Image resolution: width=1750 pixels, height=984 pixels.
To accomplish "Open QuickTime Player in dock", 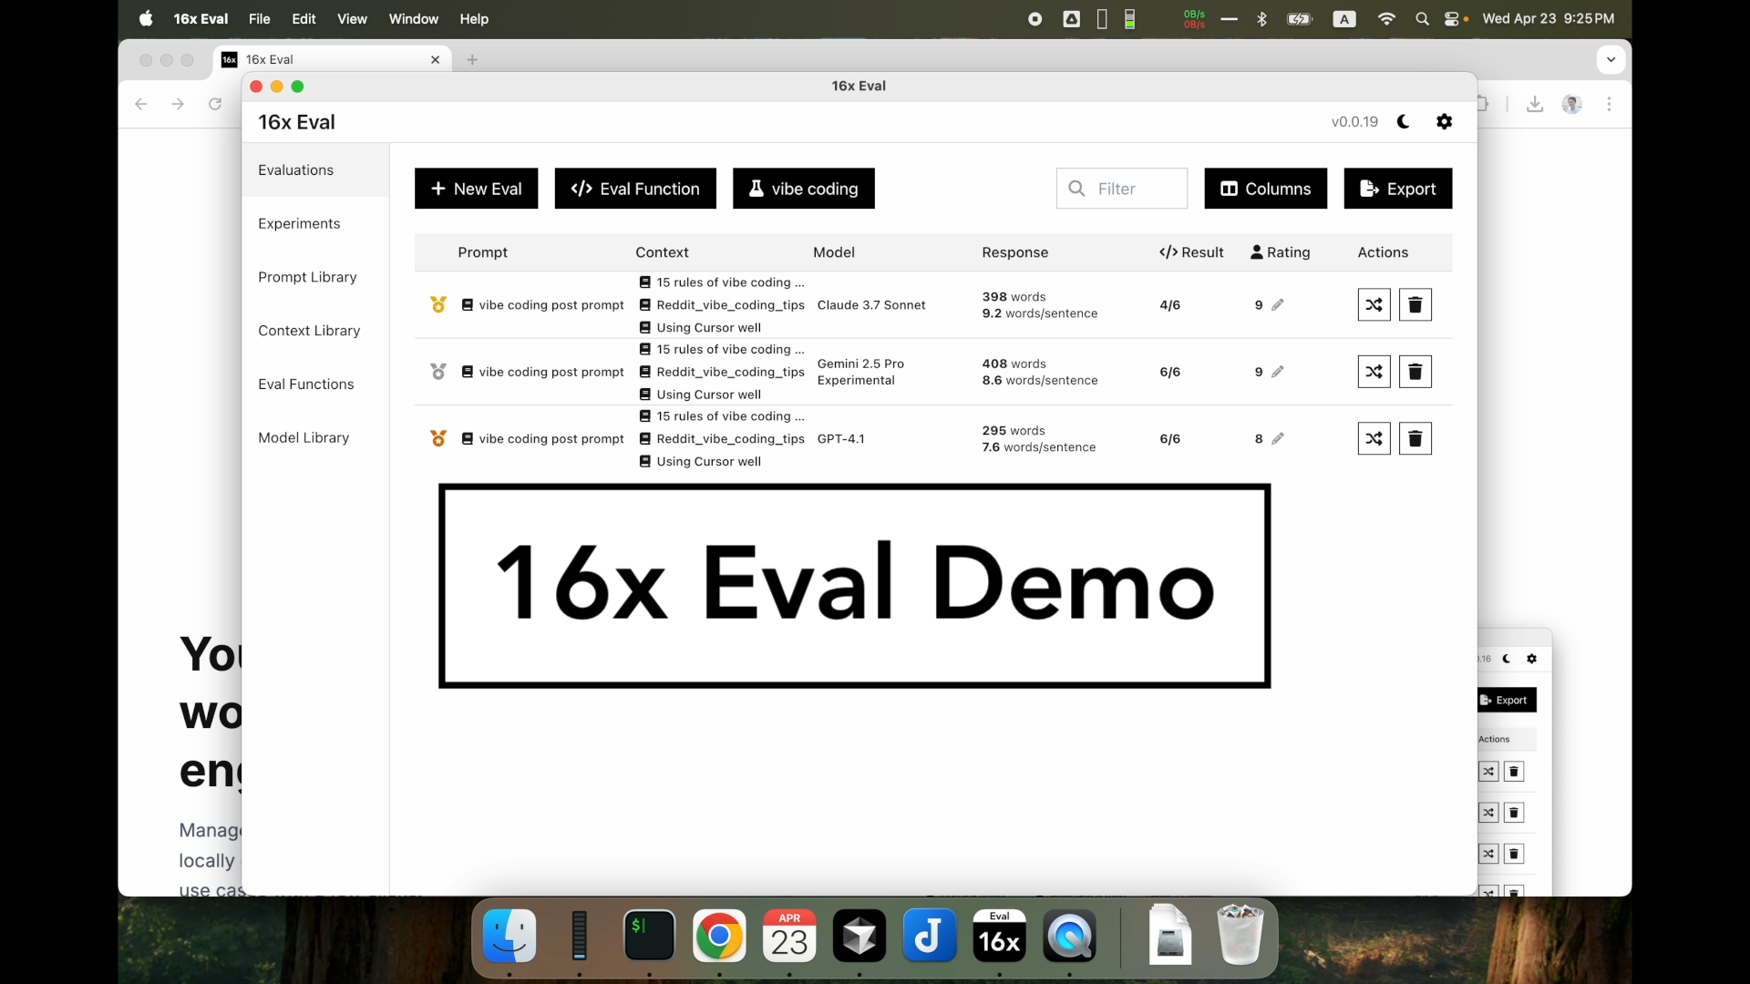I will click(x=1069, y=936).
